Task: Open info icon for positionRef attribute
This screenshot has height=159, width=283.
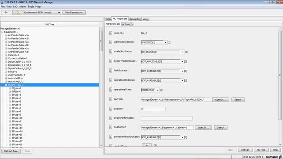Action: [111, 127]
